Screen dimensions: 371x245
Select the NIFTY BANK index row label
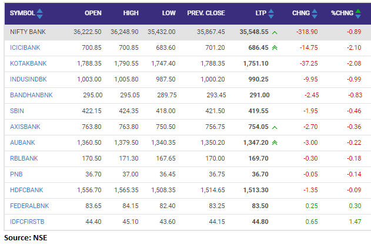coord(27,31)
